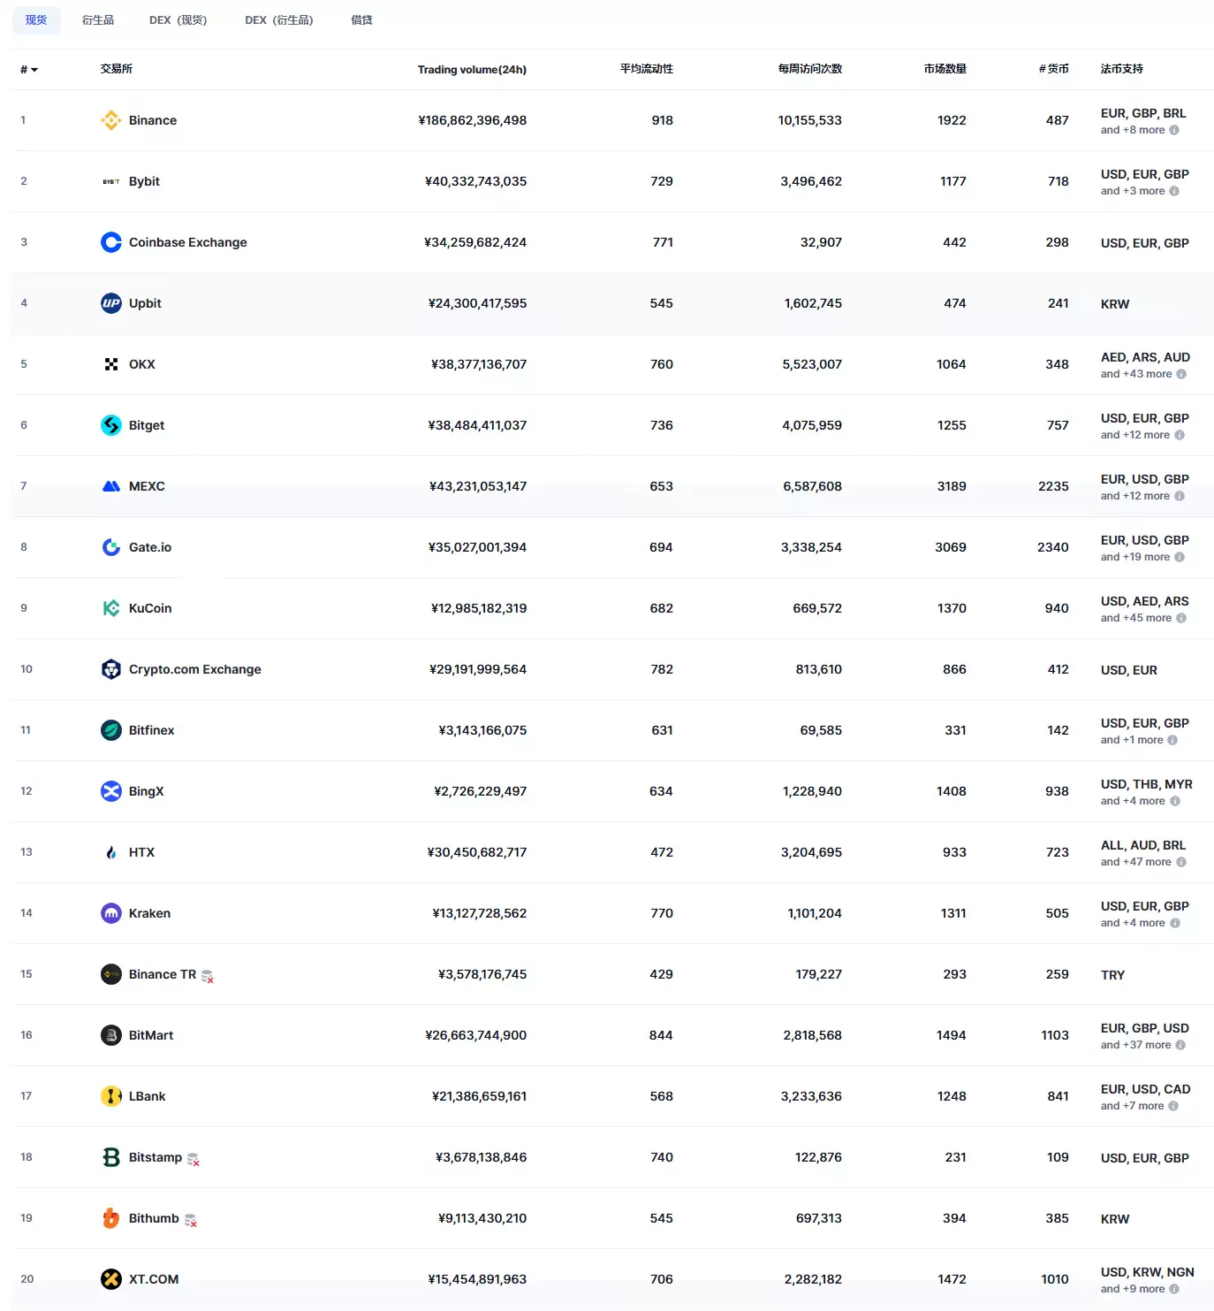
Task: Click Binance TR fiat support TRY
Action: click(1113, 975)
